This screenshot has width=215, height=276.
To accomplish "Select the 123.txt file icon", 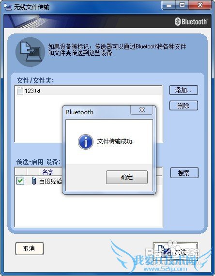I will point(20,91).
